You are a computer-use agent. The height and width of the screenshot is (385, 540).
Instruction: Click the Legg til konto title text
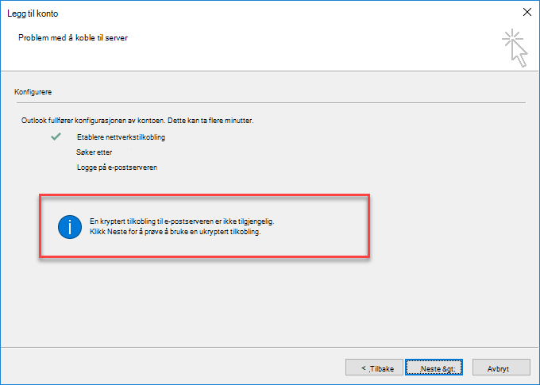pyautogui.click(x=33, y=13)
